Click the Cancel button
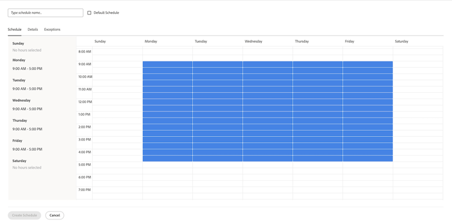The image size is (452, 223). [54, 215]
